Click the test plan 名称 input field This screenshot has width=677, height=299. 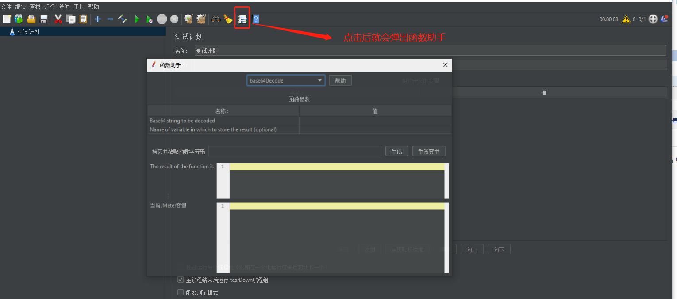(x=431, y=50)
